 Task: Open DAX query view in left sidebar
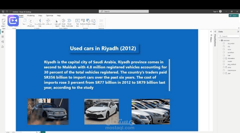[2, 47]
